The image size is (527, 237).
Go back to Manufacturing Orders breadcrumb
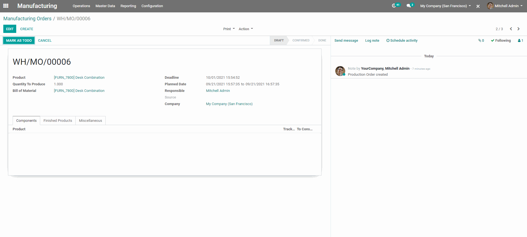(27, 18)
